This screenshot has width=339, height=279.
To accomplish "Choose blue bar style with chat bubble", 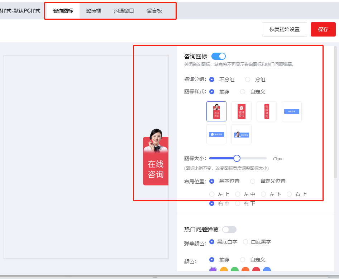I will (216, 134).
